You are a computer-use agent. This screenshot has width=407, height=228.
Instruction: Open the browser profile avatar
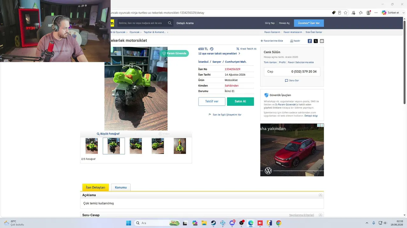pos(369,13)
